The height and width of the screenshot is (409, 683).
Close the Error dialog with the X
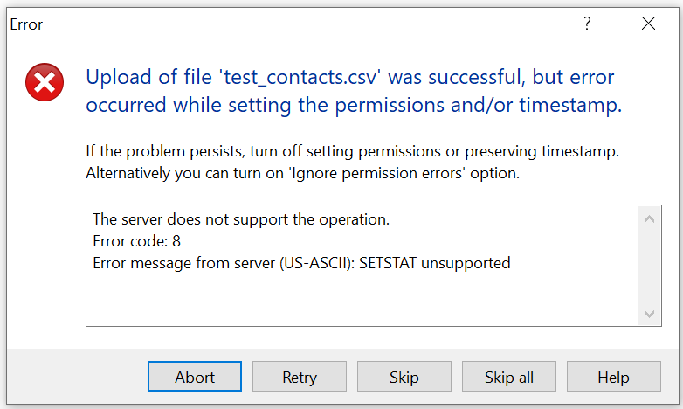[648, 23]
